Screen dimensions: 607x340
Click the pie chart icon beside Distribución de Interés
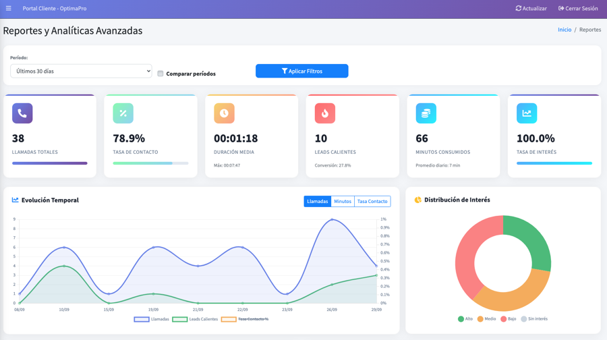point(418,200)
